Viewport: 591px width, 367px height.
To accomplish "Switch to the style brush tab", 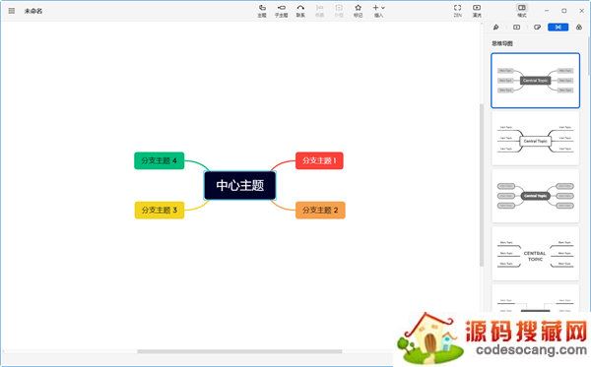I will 496,28.
